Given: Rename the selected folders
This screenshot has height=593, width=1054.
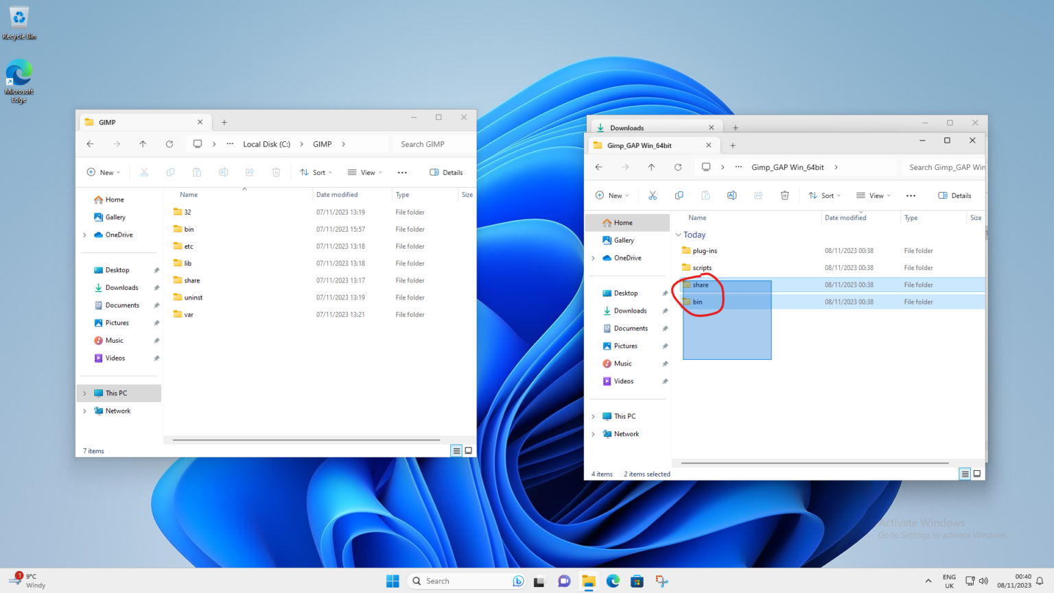Looking at the screenshot, I should tap(731, 195).
